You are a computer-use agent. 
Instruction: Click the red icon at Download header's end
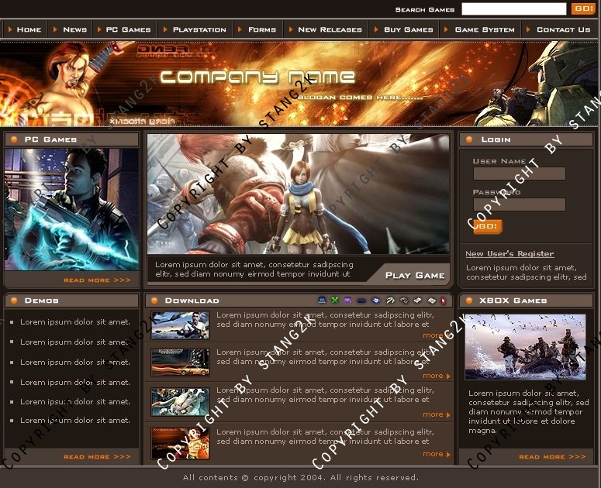coord(443,301)
